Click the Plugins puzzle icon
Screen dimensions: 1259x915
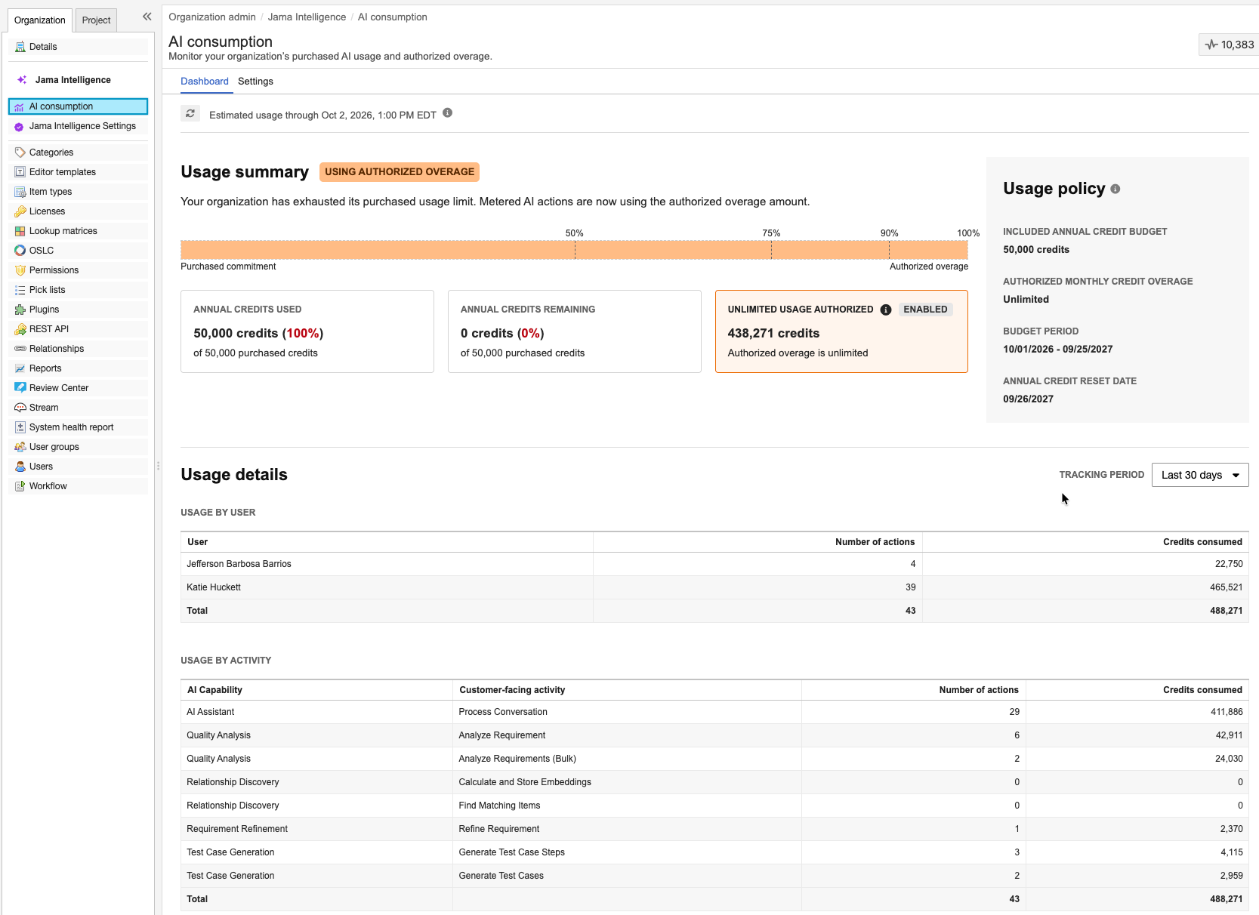[x=20, y=310]
